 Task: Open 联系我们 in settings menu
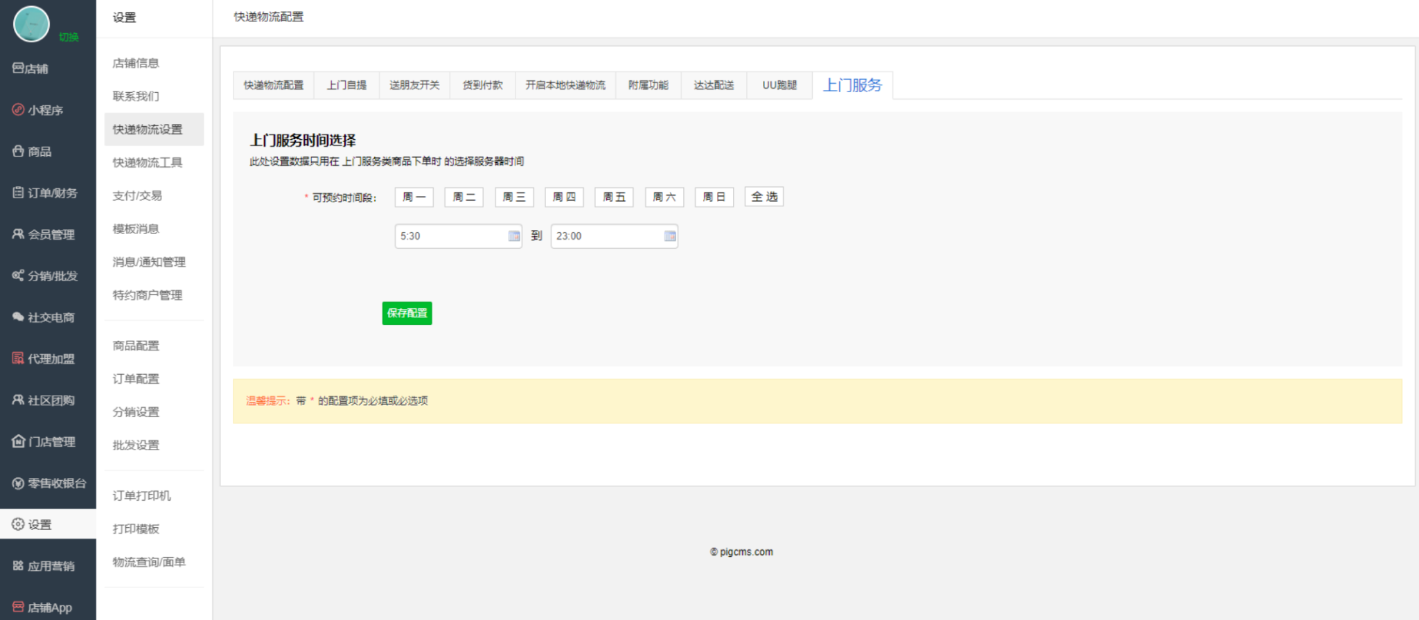(136, 96)
